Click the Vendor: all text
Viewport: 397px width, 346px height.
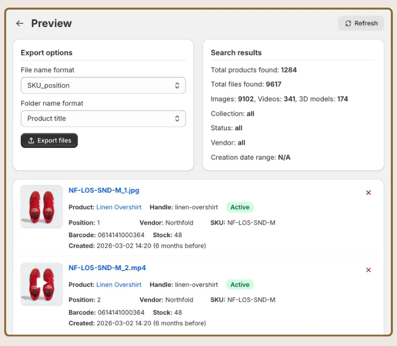click(228, 143)
